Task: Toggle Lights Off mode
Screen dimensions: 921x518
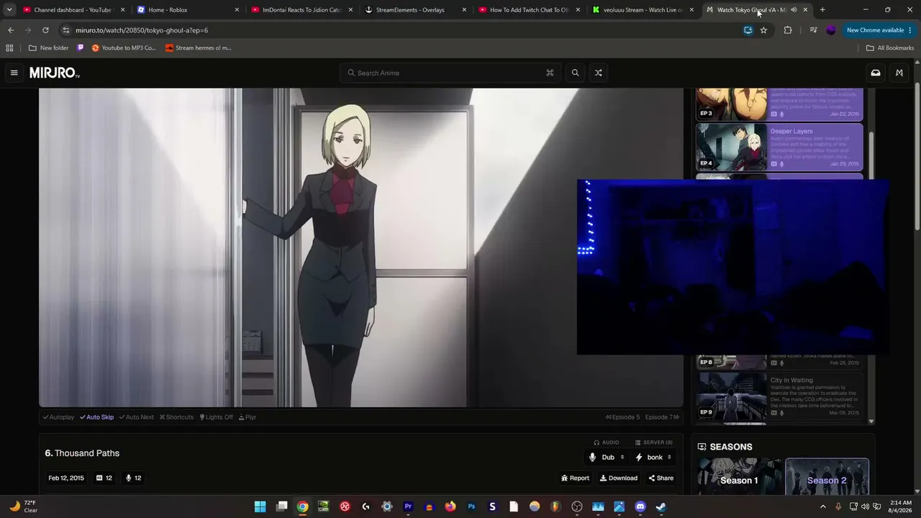Action: (216, 417)
